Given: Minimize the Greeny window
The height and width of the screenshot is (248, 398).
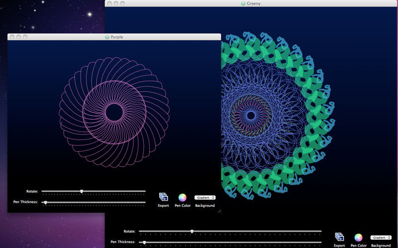Looking at the screenshot, I should pyautogui.click(x=116, y=3).
